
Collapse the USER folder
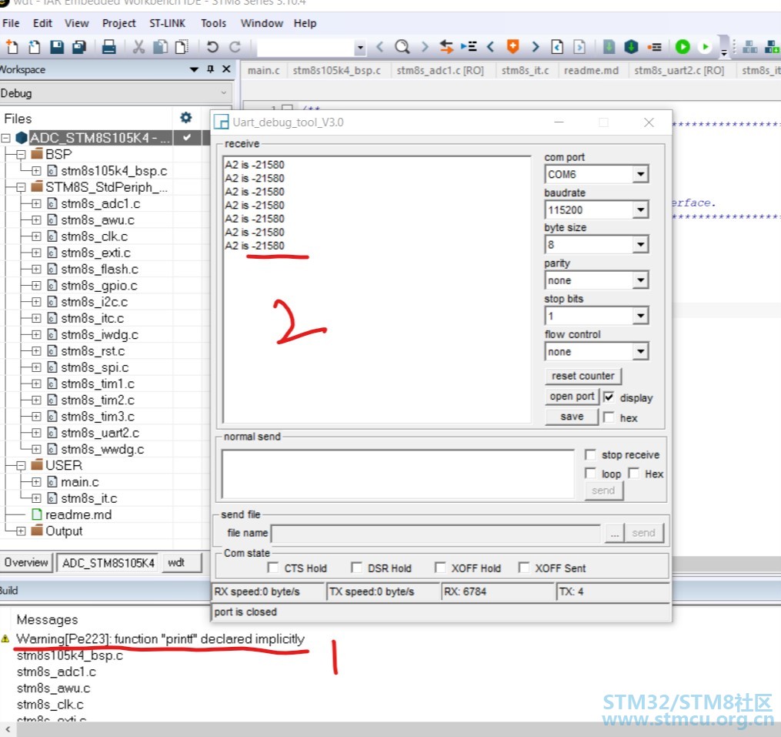click(21, 466)
